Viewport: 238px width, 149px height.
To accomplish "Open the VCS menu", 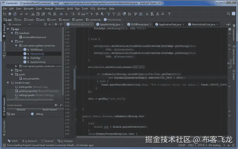I will (x=93, y=9).
